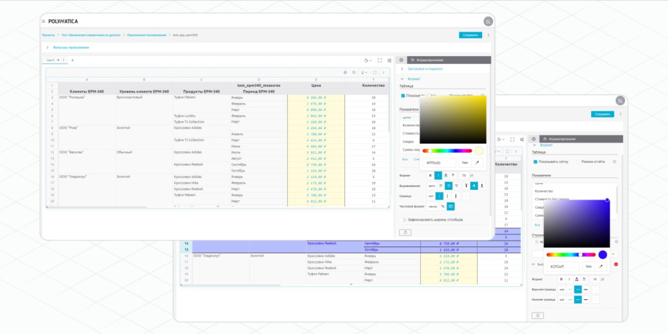Click info icon beside Режим отчёта
Screen dimensions: 668x334
[x=615, y=162]
